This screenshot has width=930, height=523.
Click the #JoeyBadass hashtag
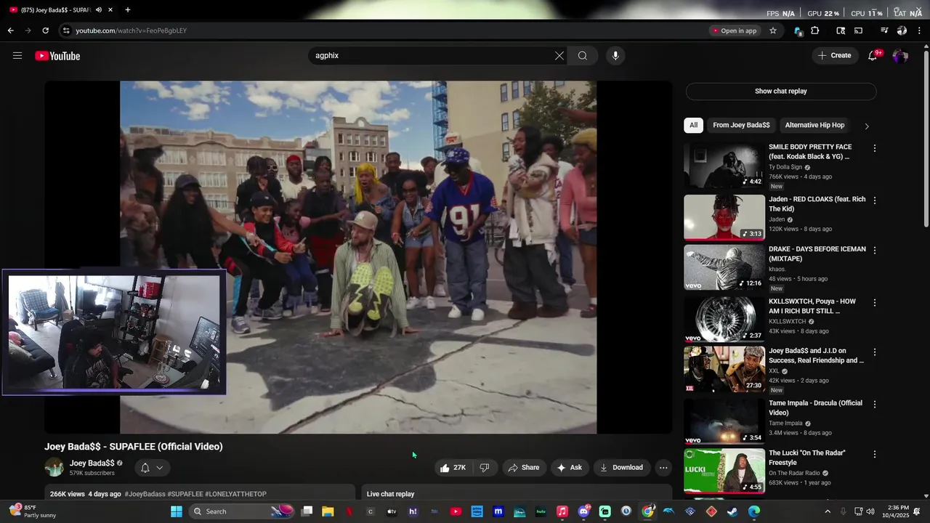[x=145, y=494]
